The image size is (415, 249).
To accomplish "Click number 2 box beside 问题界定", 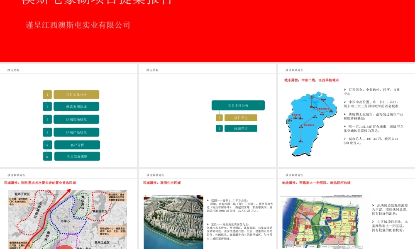I will 219,128.
